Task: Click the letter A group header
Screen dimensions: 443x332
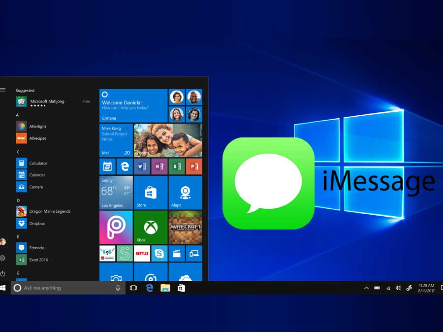Action: [17, 115]
